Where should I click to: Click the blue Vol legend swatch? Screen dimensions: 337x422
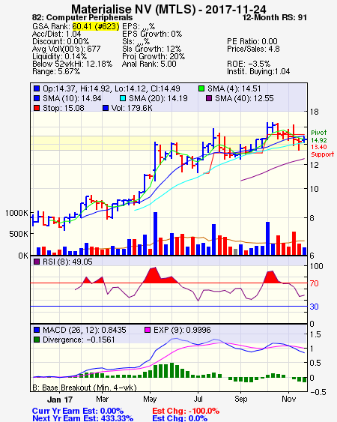click(106, 108)
